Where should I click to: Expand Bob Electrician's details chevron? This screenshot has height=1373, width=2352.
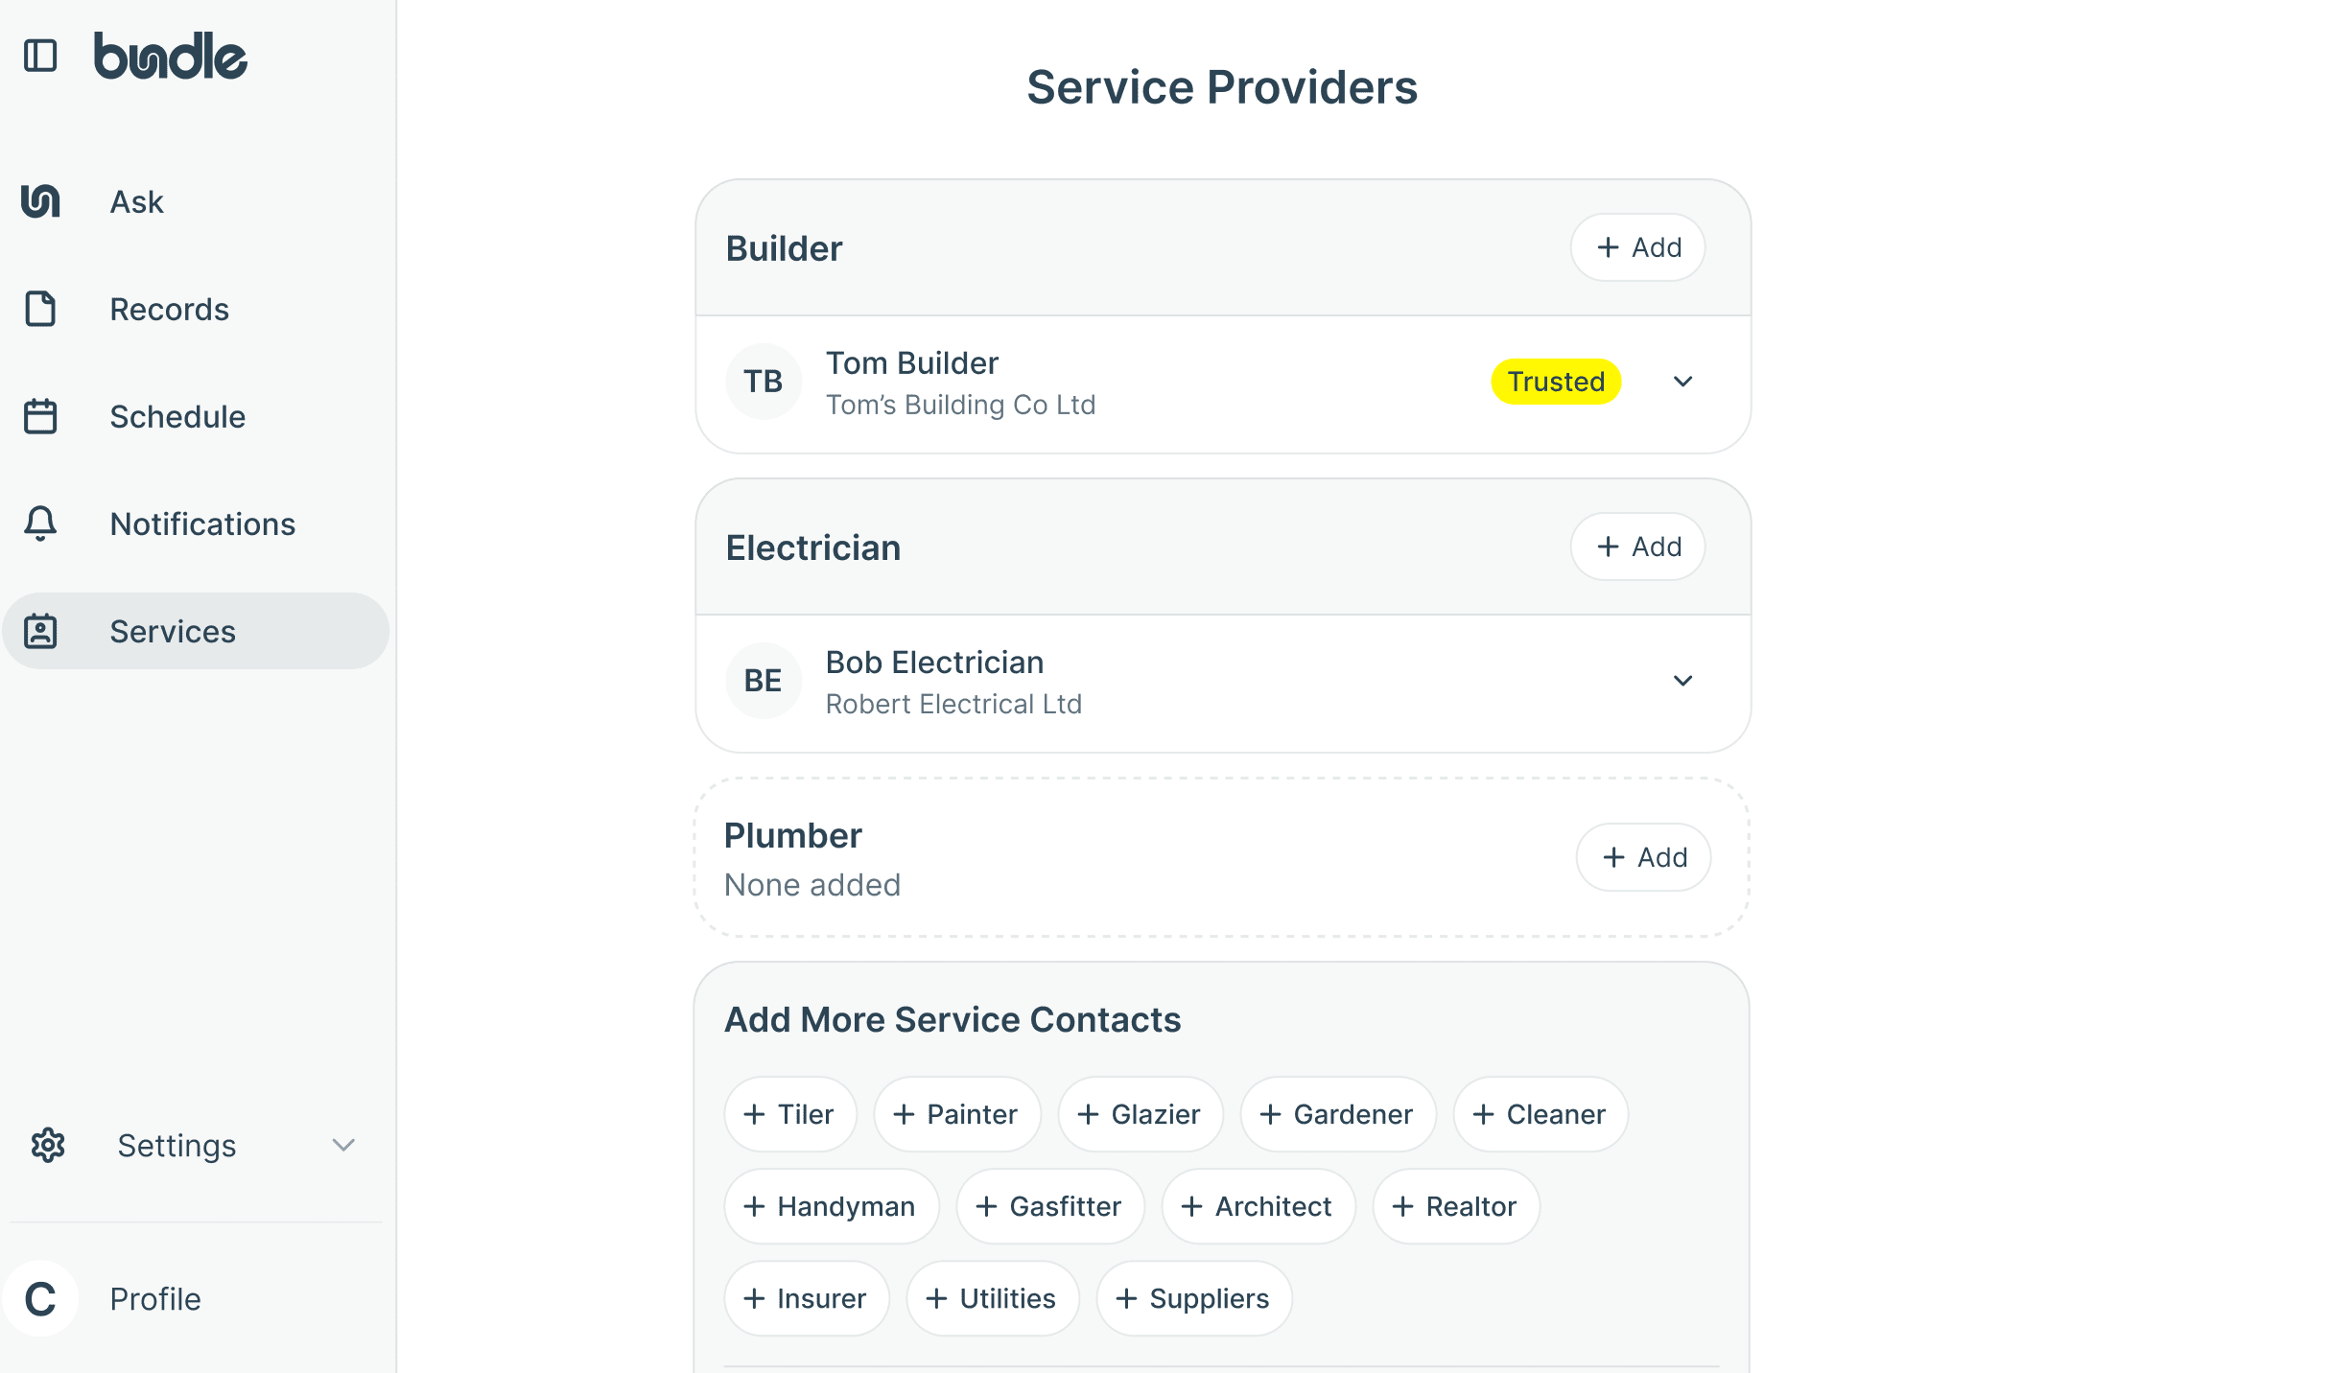1682,681
